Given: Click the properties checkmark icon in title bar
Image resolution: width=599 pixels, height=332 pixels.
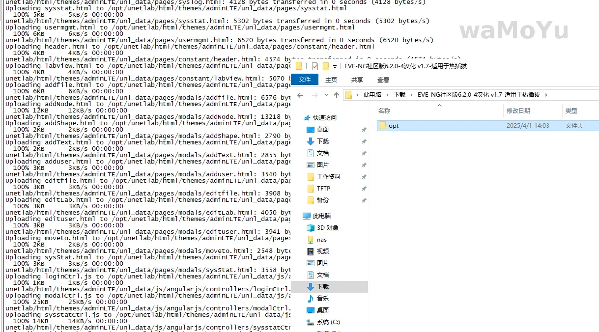Looking at the screenshot, I should (315, 66).
